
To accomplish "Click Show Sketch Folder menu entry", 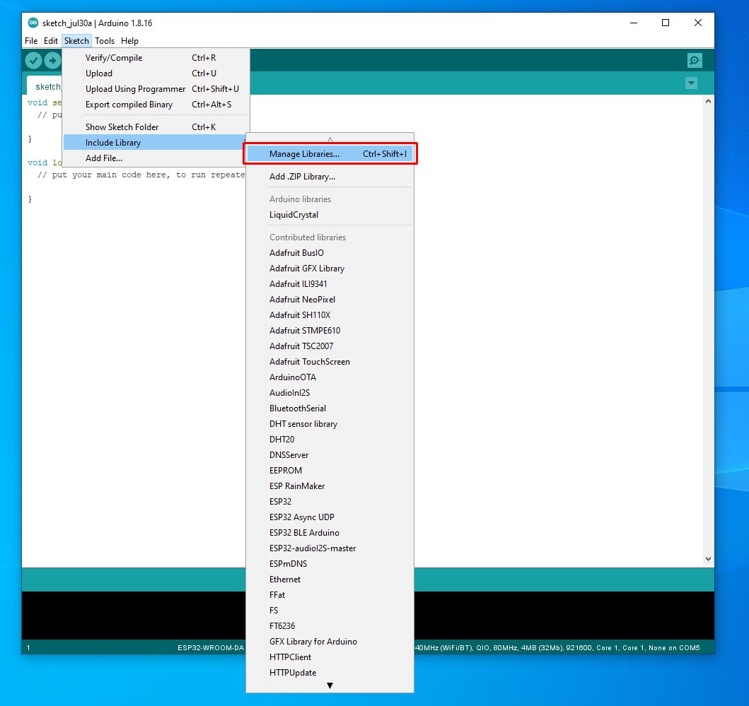I will click(x=122, y=127).
